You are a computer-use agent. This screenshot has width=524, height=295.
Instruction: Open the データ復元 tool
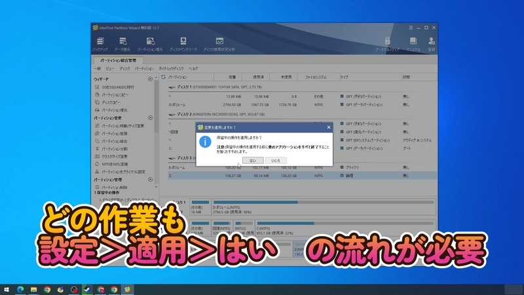pyautogui.click(x=122, y=44)
